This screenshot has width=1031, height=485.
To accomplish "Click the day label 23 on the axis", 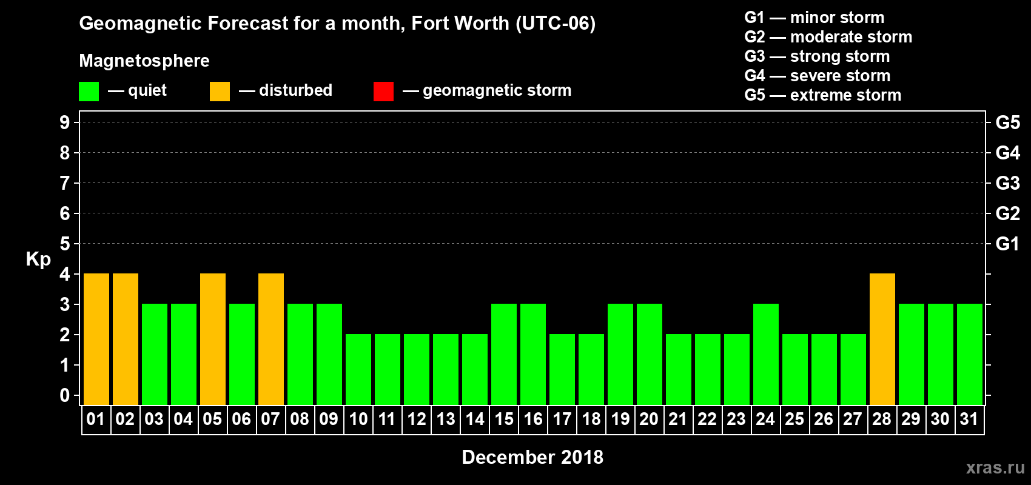I will coord(736,419).
